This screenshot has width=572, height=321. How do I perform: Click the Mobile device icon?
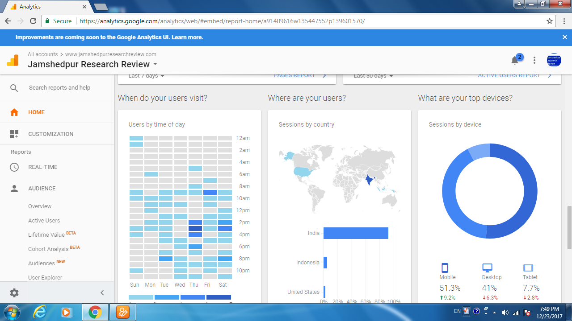[445, 268]
